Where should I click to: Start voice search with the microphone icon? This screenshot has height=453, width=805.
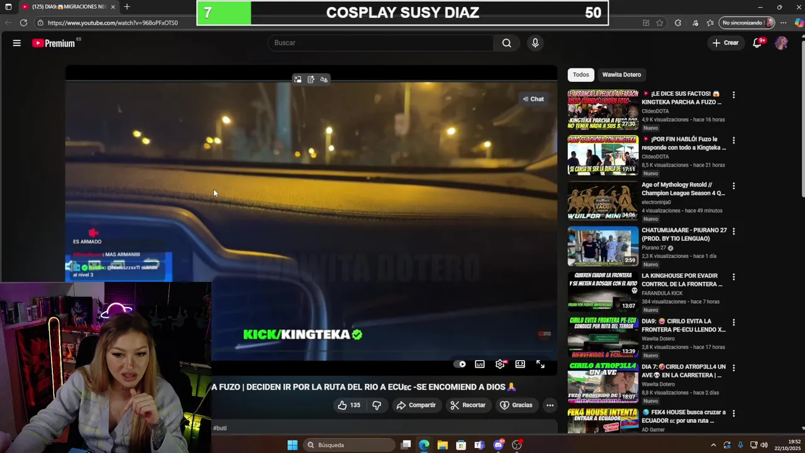(x=535, y=43)
